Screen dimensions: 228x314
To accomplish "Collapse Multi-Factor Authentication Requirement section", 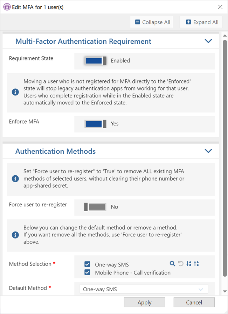I will point(208,41).
